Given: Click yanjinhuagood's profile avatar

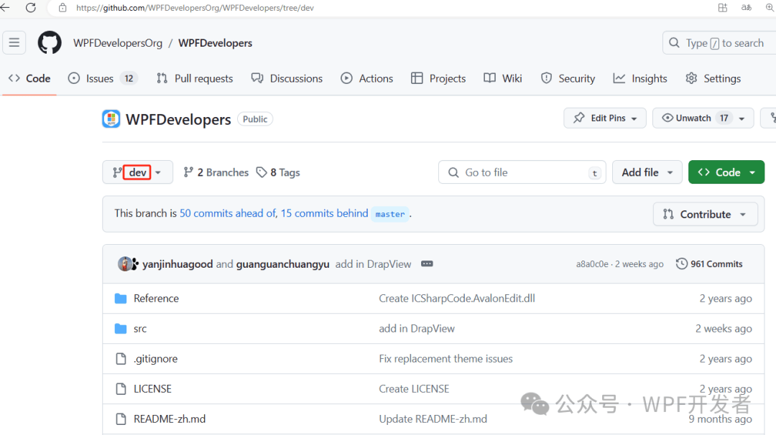Looking at the screenshot, I should (x=124, y=263).
